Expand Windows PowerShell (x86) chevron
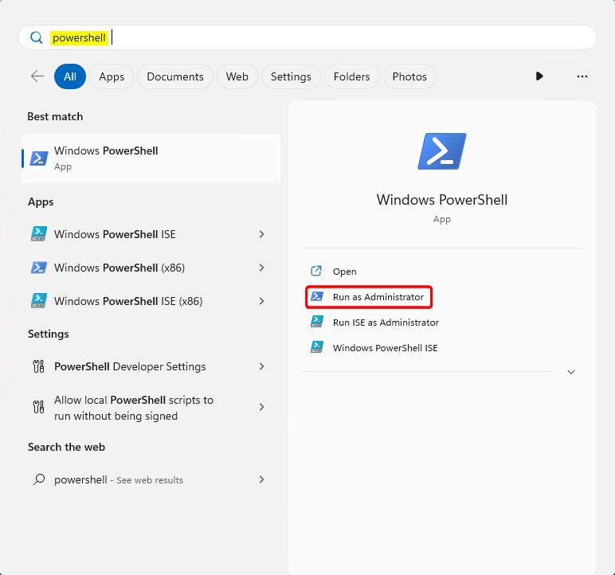Screen dimensions: 615x575 pos(261,268)
